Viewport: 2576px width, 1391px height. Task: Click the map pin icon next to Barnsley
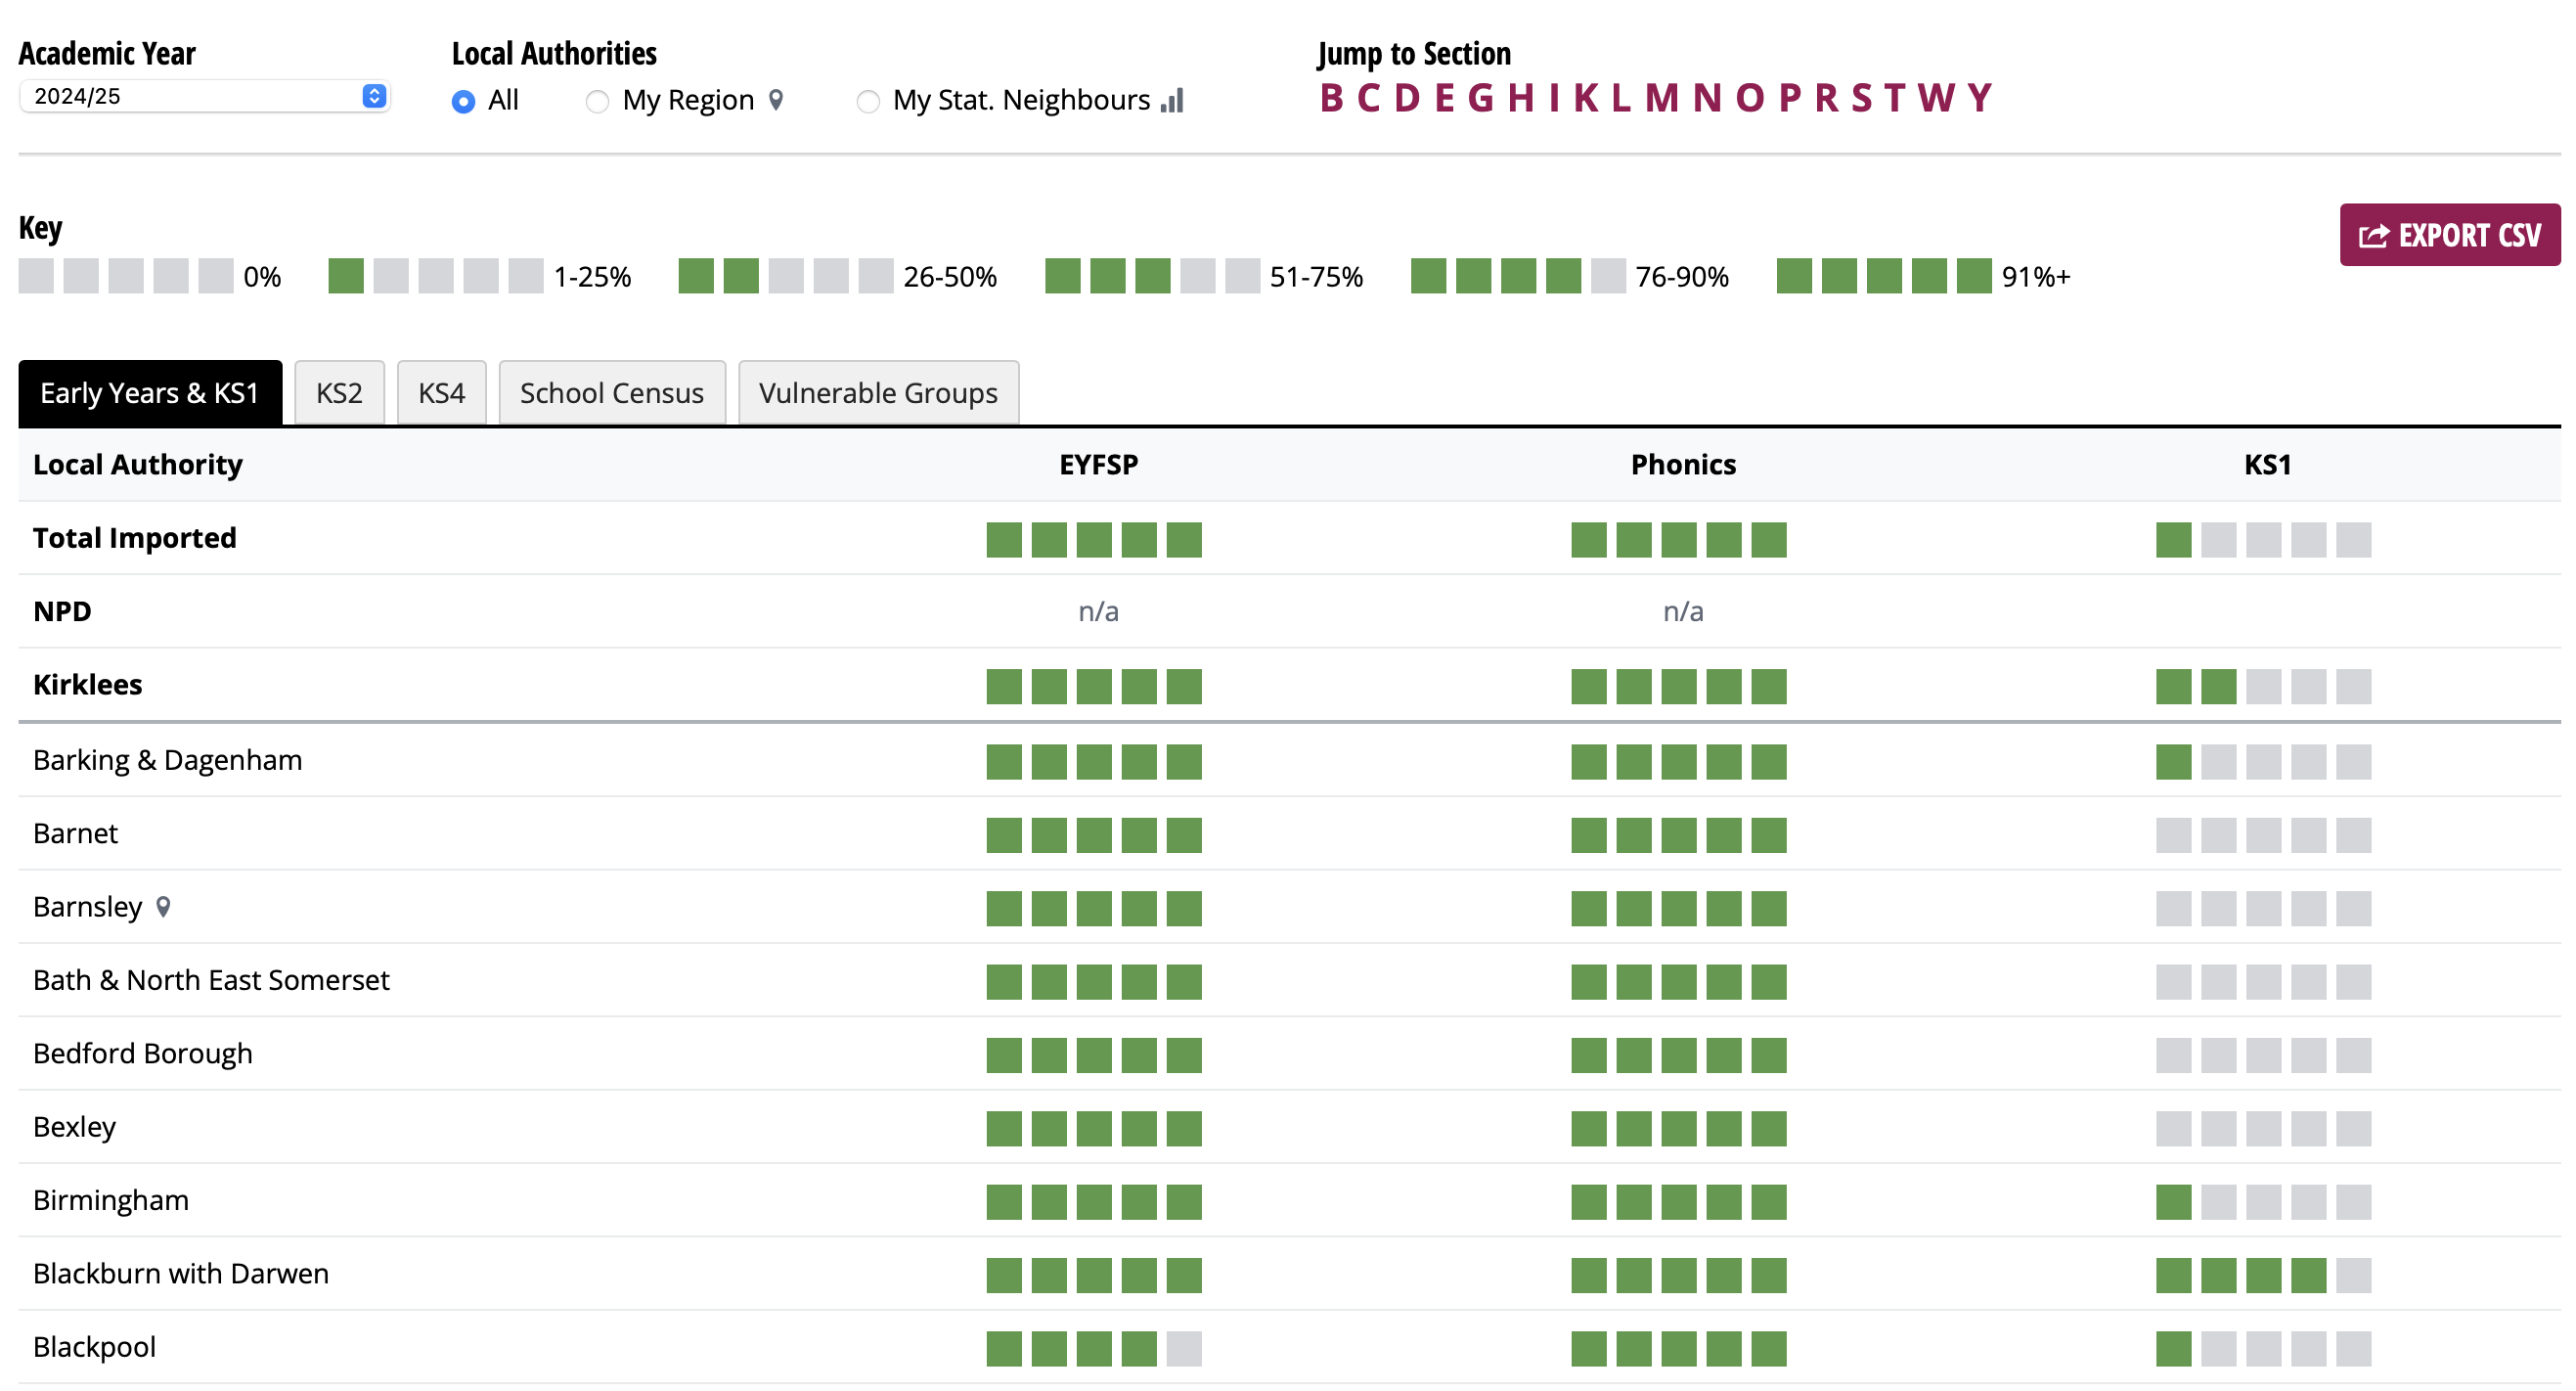[x=163, y=907]
